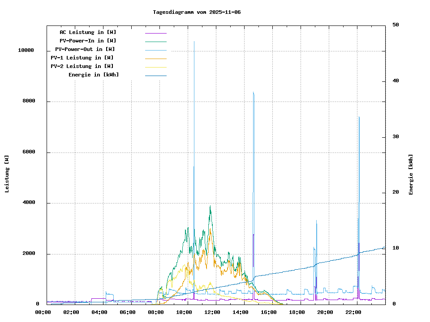The image size is (430, 322).
Task: Click the purple AC Leistung legend line
Action: (x=155, y=33)
